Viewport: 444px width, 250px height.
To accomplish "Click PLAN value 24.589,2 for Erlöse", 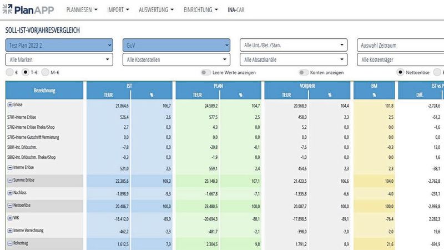I will (x=211, y=106).
